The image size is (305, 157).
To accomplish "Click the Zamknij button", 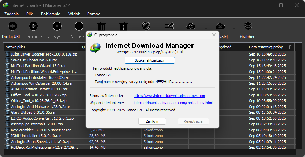I will point(152,121).
